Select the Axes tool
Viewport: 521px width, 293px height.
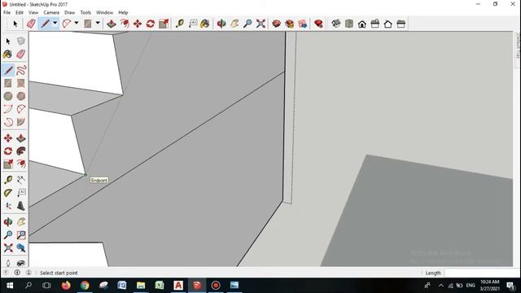(x=8, y=206)
